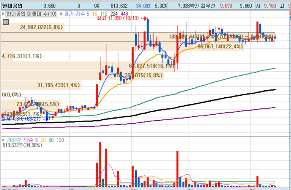Viewport: 291px width, 190px height.
Task: Select the 현대공업 매물대 수(10) indicator label
Action: [x=31, y=14]
